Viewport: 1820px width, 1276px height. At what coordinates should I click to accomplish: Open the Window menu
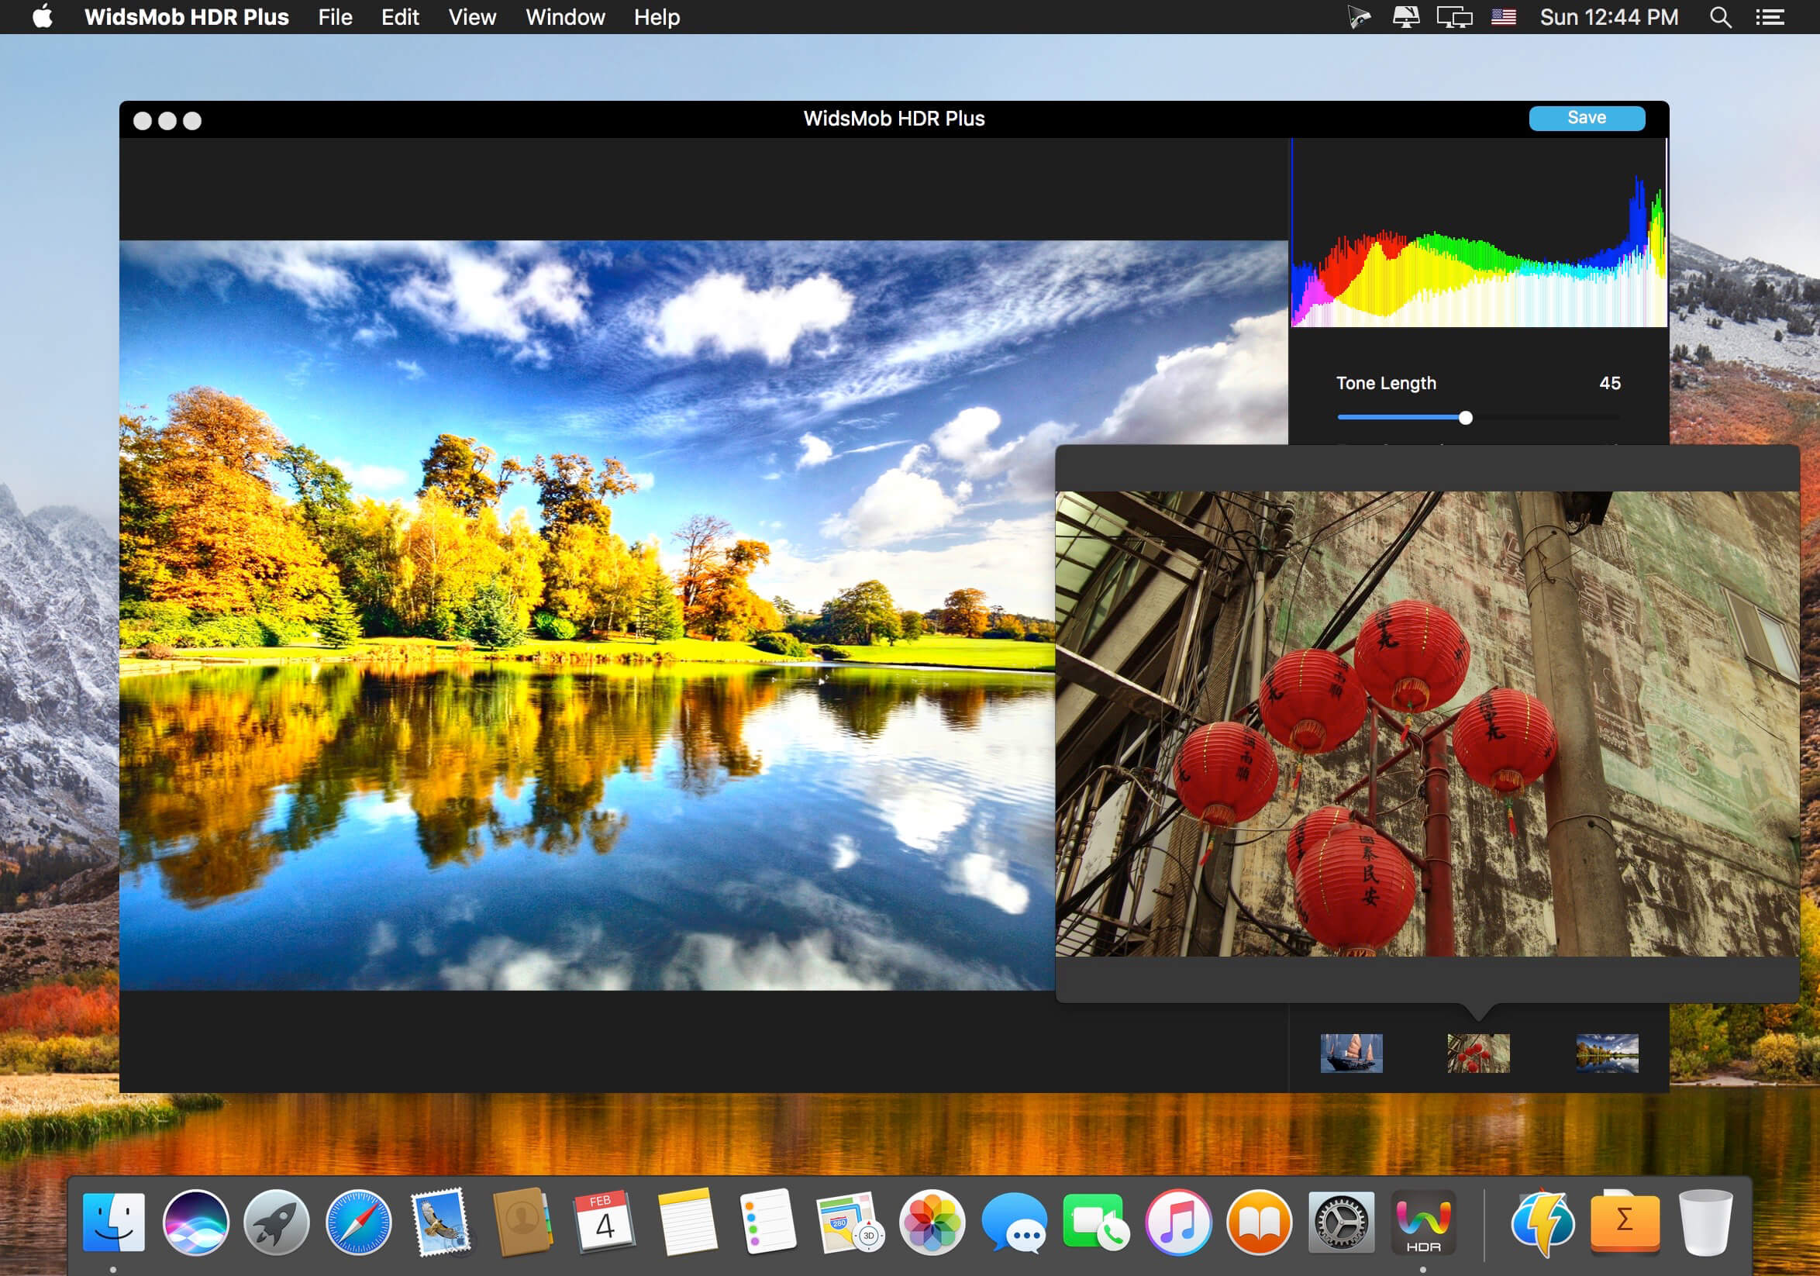[565, 17]
